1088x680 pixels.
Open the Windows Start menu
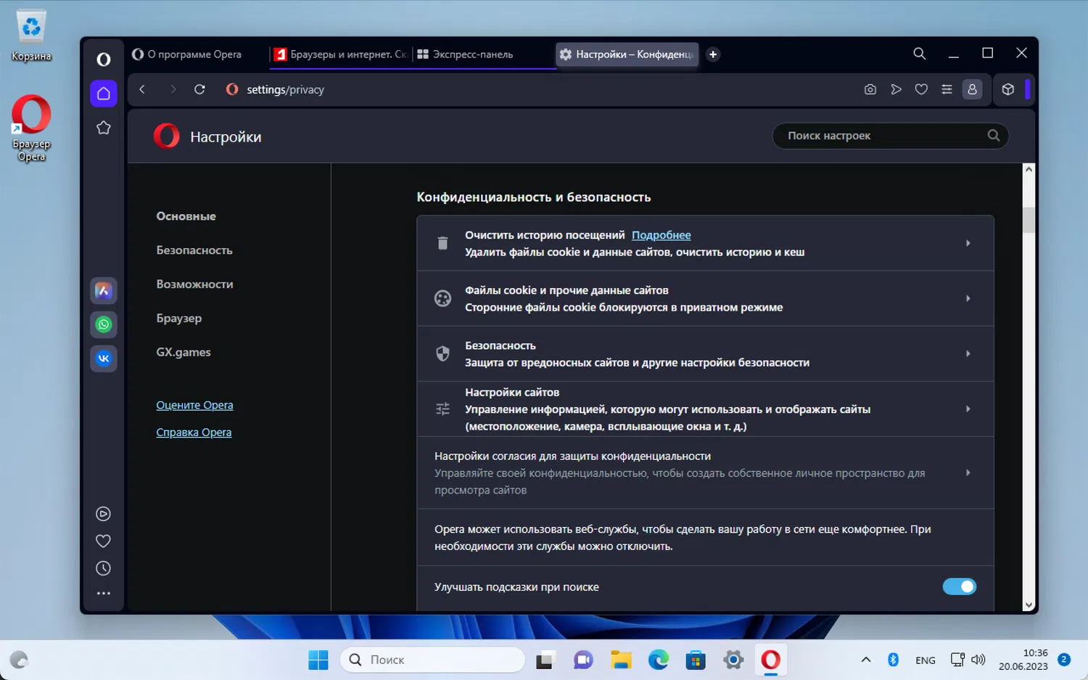[x=318, y=660]
